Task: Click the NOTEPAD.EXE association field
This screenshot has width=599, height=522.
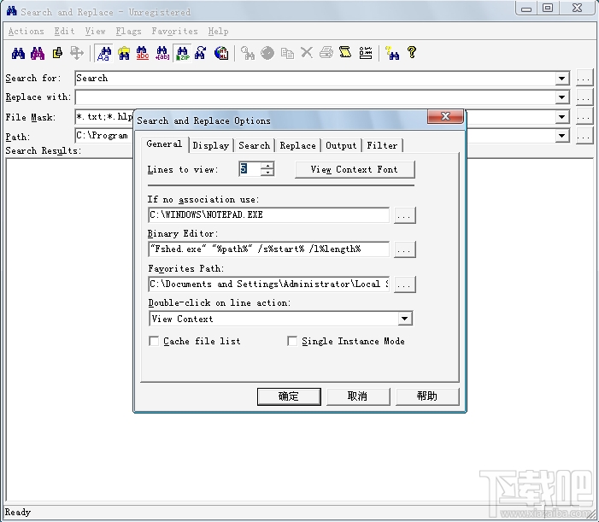Action: tap(269, 215)
